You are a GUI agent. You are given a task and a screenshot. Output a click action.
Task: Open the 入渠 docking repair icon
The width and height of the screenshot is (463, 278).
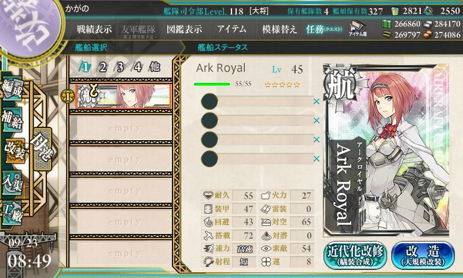point(12,183)
